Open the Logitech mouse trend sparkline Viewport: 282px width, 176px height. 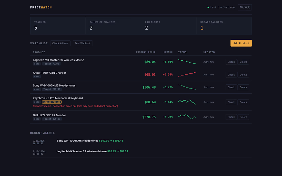(x=187, y=62)
